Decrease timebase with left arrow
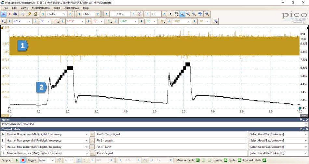 pos(43,14)
